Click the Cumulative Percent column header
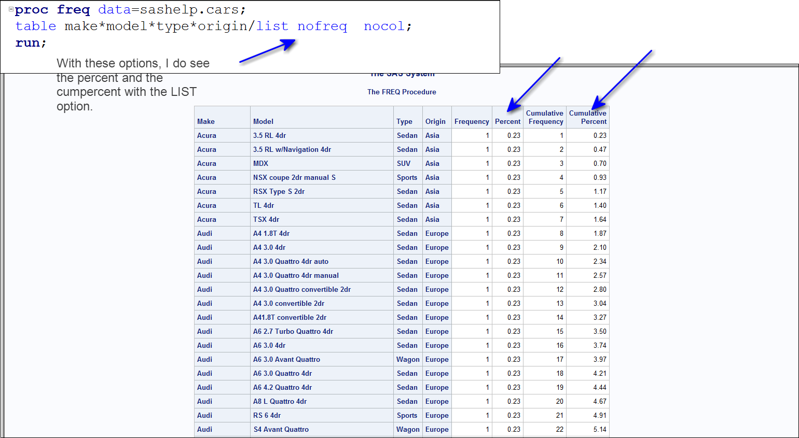799x438 pixels. coord(587,117)
